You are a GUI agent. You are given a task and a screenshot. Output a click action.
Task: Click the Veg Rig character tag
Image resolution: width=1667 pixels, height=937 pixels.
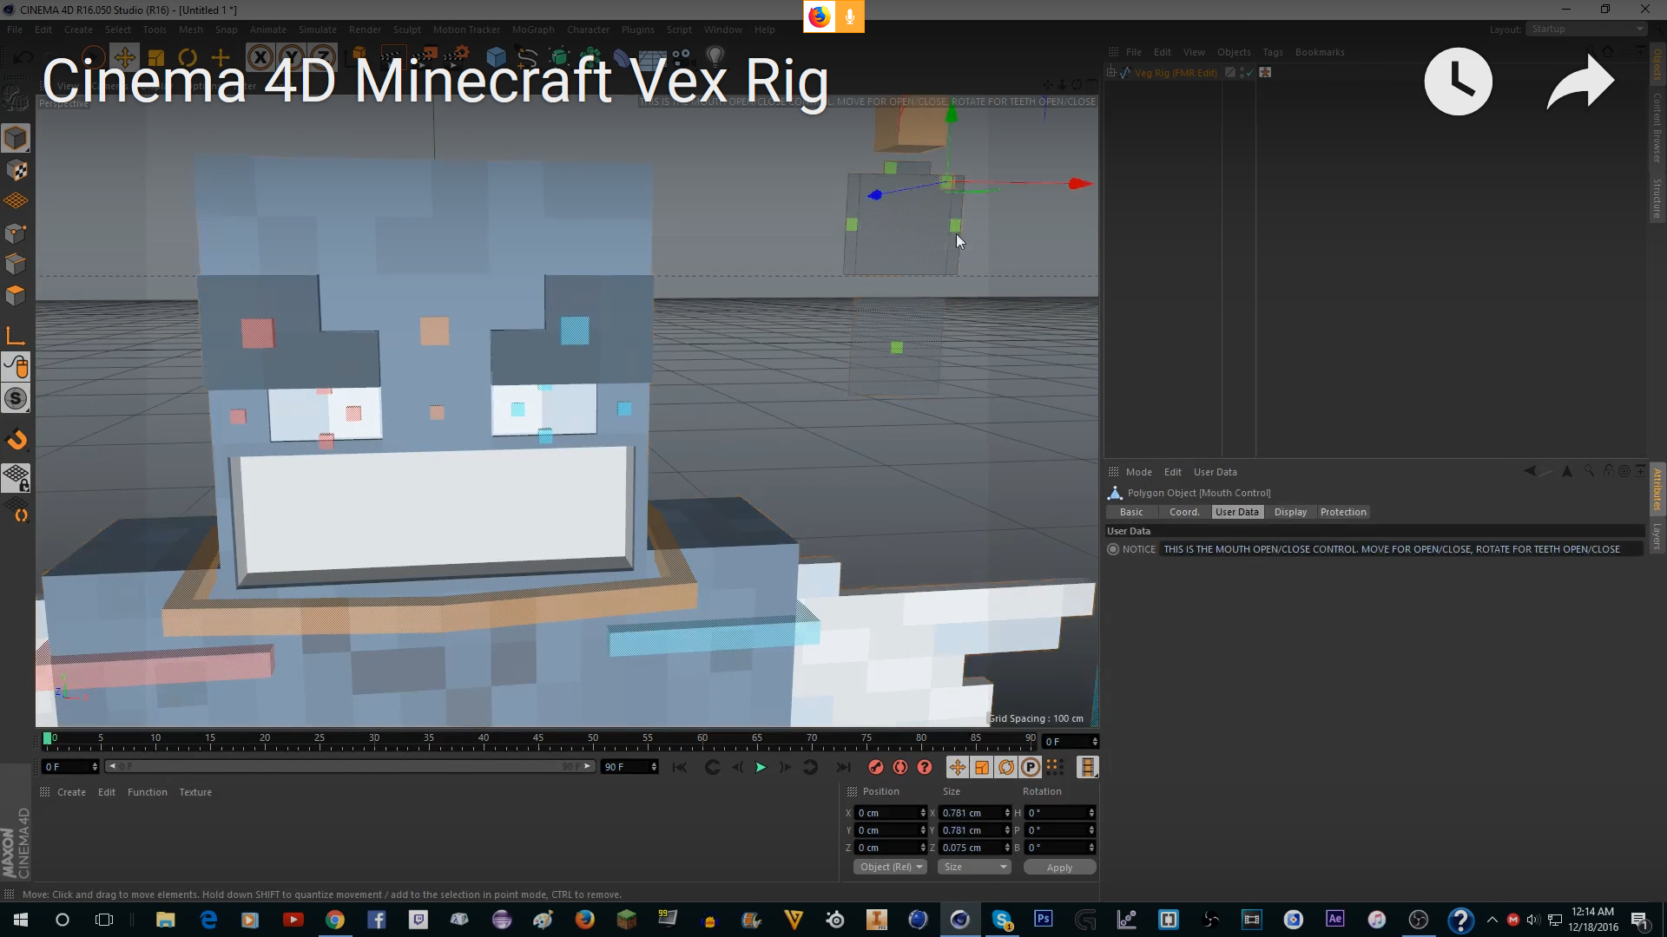1265,73
